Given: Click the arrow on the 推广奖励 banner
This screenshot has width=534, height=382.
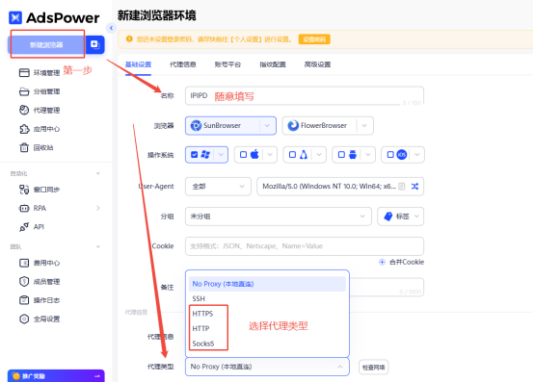Looking at the screenshot, I should (x=97, y=376).
